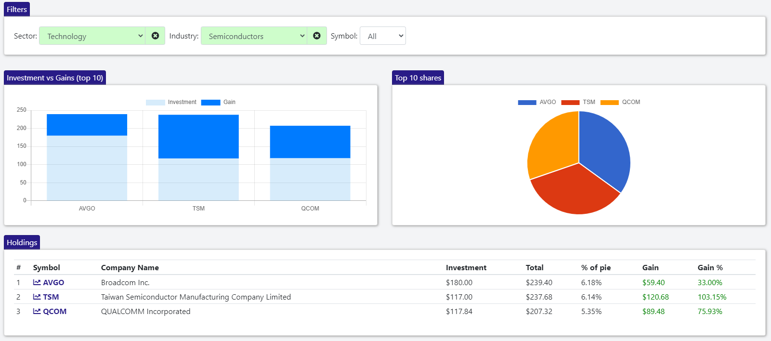This screenshot has height=341, width=771.
Task: Select the Investment vs Gains panel header
Action: tap(55, 78)
